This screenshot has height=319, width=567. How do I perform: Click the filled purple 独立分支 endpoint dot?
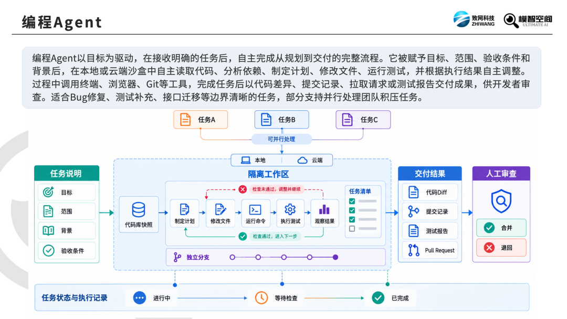coord(335,257)
